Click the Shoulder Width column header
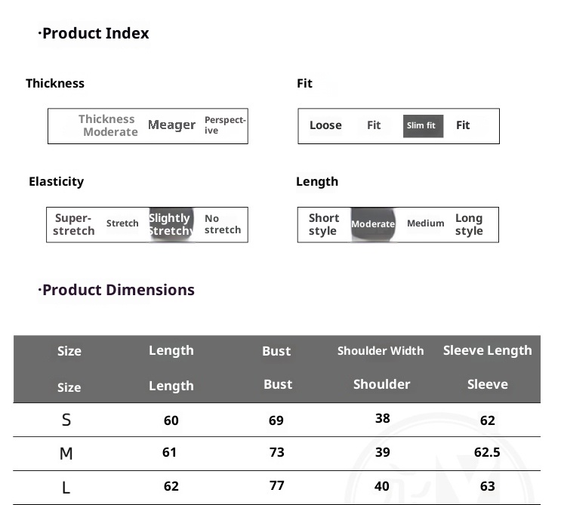This screenshot has width=561, height=505. click(x=381, y=351)
